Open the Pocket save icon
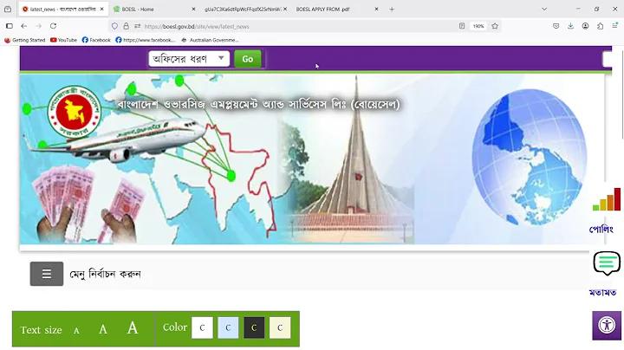 coord(556,26)
